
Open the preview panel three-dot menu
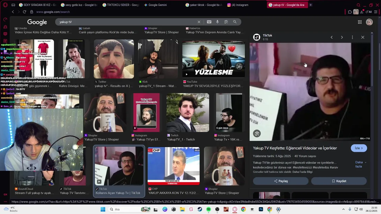tap(352, 37)
